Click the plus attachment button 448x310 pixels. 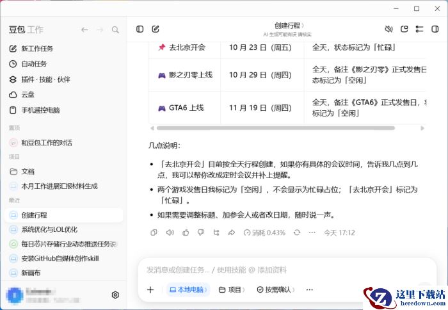click(x=150, y=290)
